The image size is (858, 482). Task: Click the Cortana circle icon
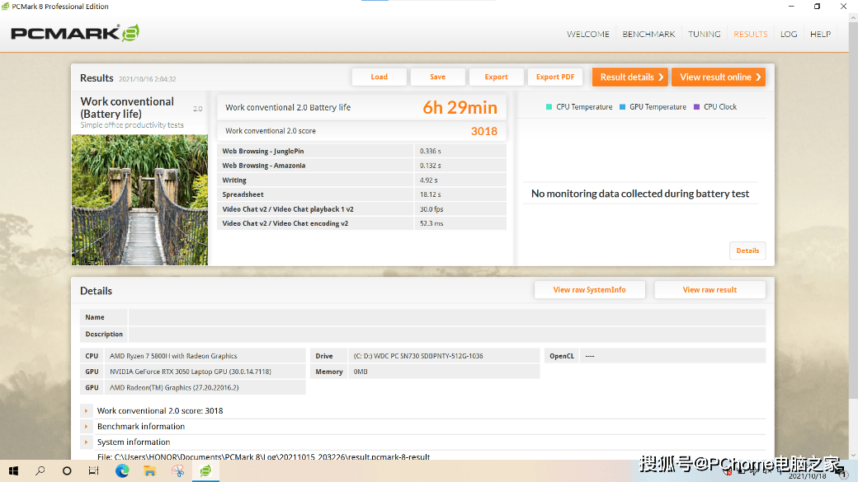67,470
